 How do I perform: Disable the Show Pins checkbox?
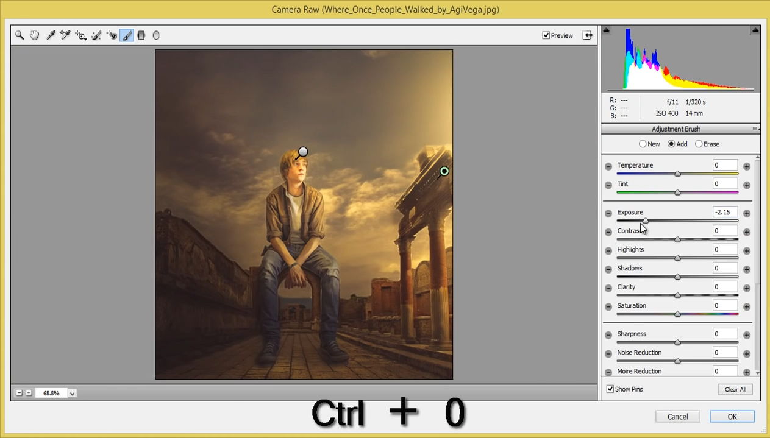610,389
